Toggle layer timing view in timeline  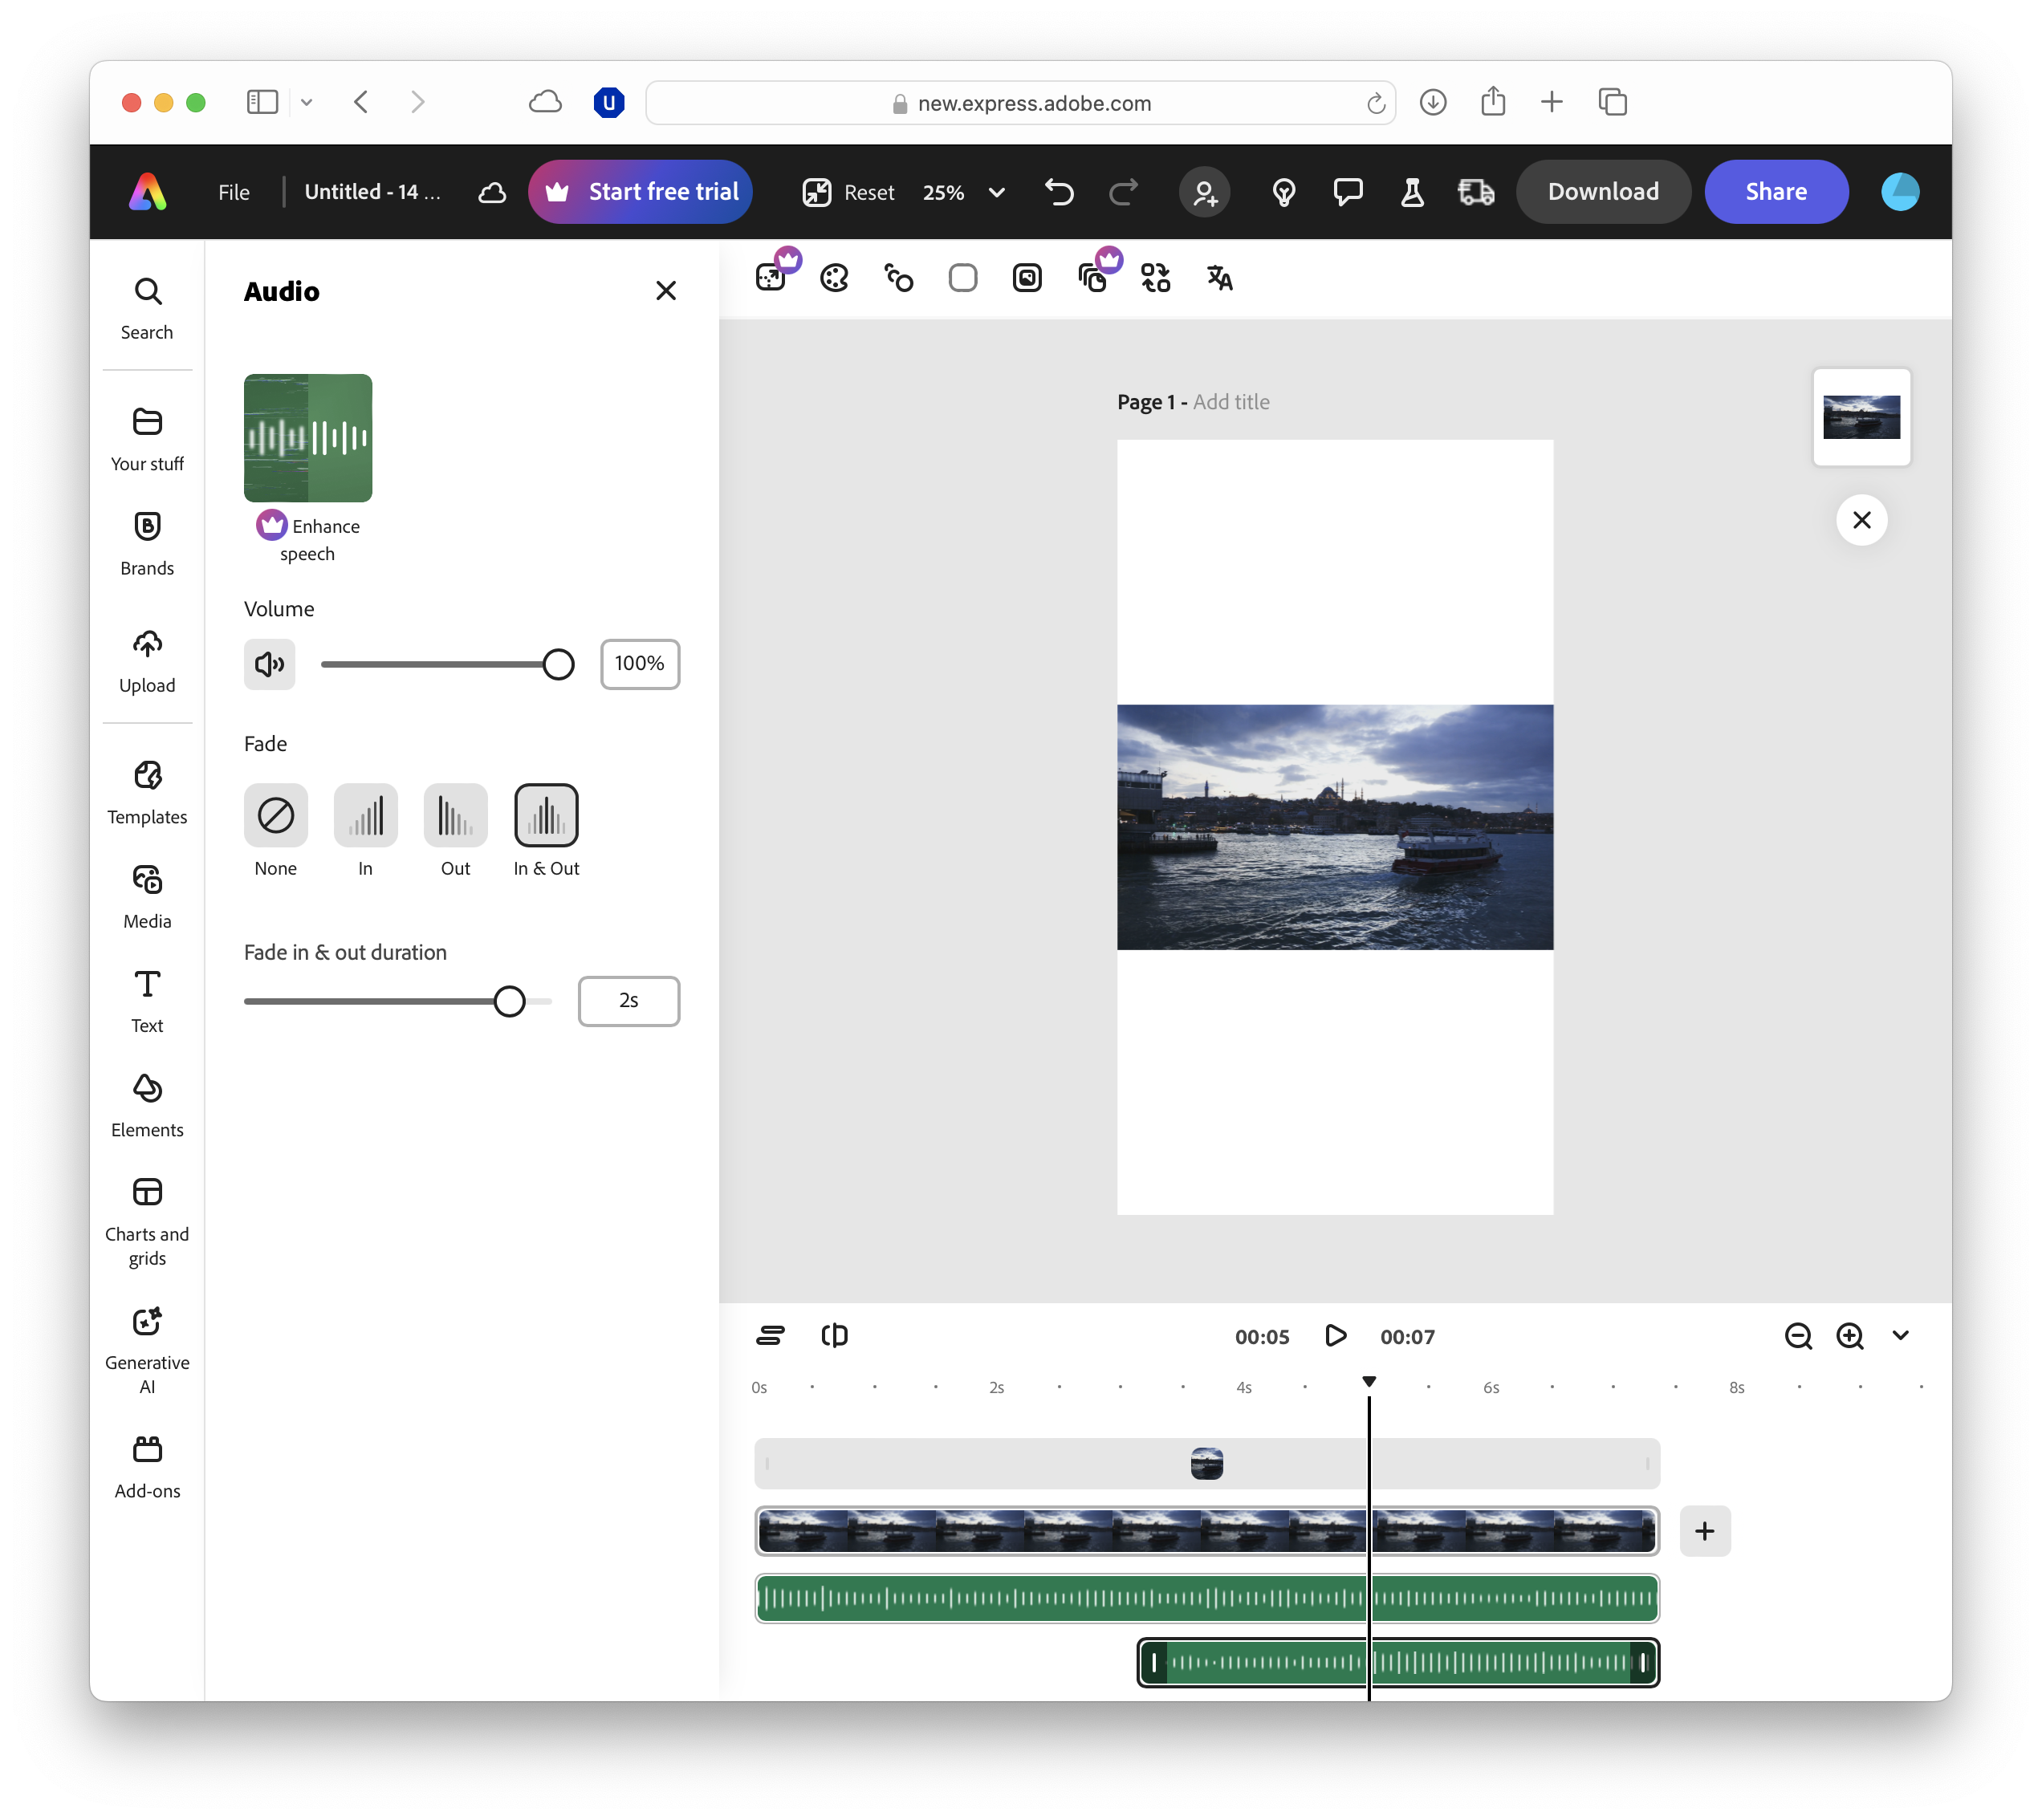click(x=769, y=1335)
